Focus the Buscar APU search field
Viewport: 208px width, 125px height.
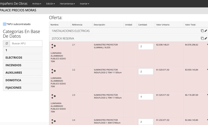(26, 43)
